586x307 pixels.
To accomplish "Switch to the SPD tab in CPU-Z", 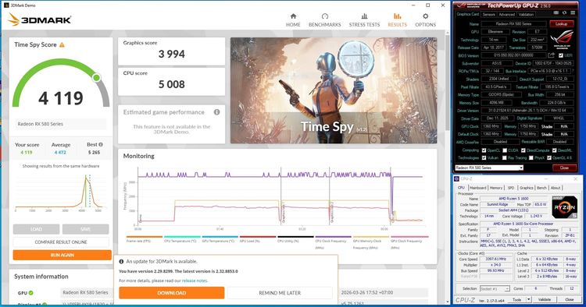I will coord(511,188).
